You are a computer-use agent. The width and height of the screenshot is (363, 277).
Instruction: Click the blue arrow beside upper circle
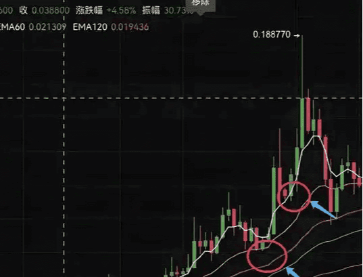point(324,210)
